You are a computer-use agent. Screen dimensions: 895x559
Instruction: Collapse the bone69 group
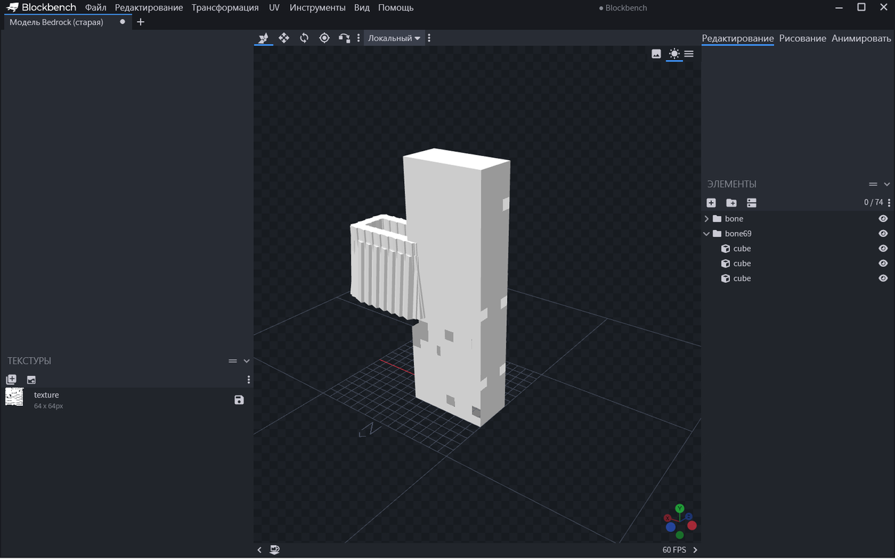706,233
